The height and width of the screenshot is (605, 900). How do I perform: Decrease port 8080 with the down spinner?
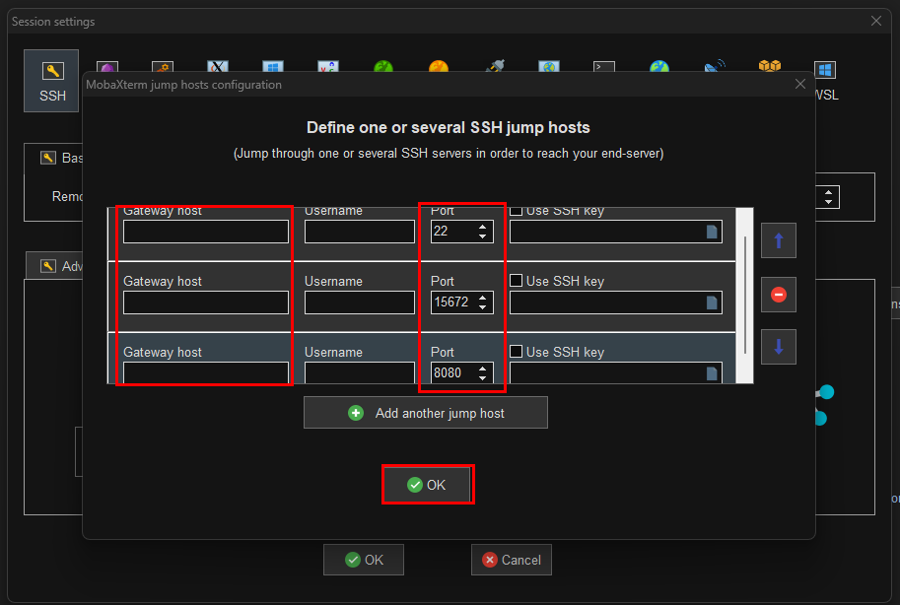tap(482, 377)
